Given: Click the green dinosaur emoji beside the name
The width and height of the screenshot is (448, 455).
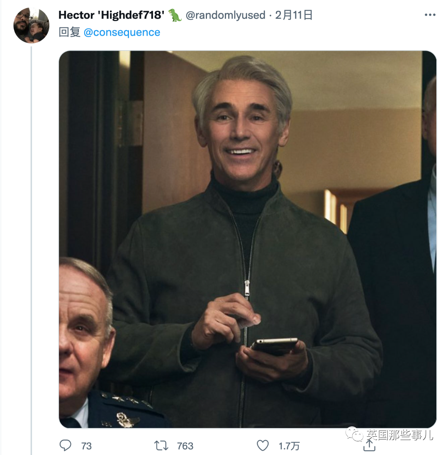Looking at the screenshot, I should 175,15.
